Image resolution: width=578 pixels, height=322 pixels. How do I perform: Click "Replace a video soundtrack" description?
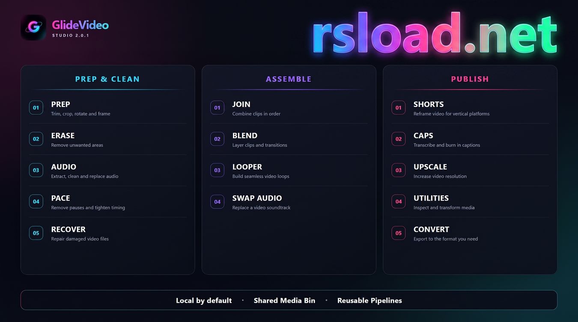(x=262, y=207)
